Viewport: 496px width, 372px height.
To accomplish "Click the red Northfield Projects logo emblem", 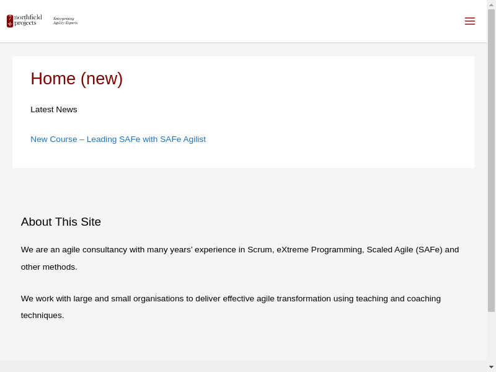I will 10,21.
